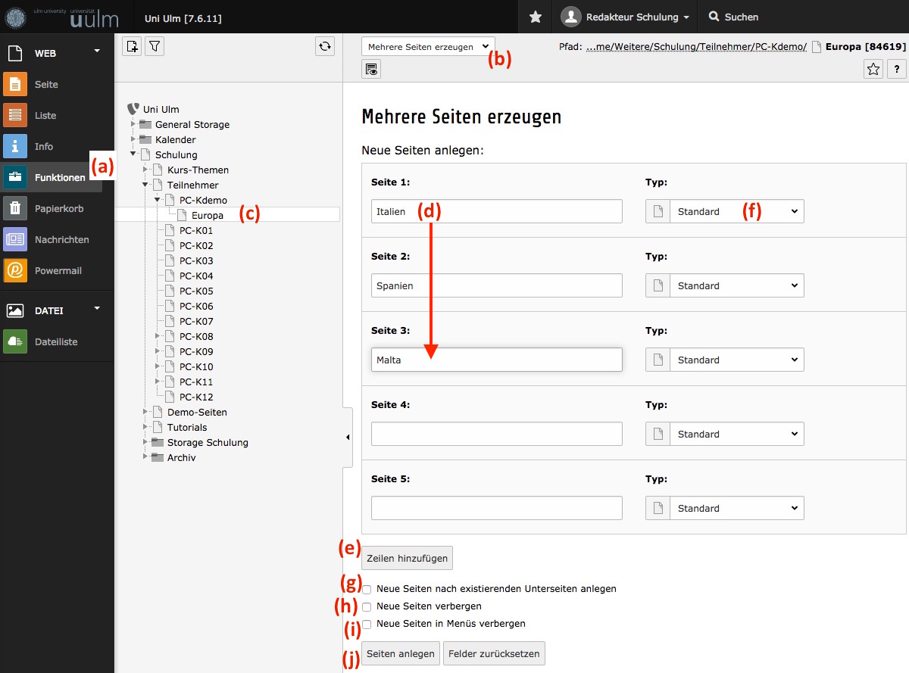Click the bookmark star icon in the top bar
909x673 pixels.
pyautogui.click(x=536, y=17)
